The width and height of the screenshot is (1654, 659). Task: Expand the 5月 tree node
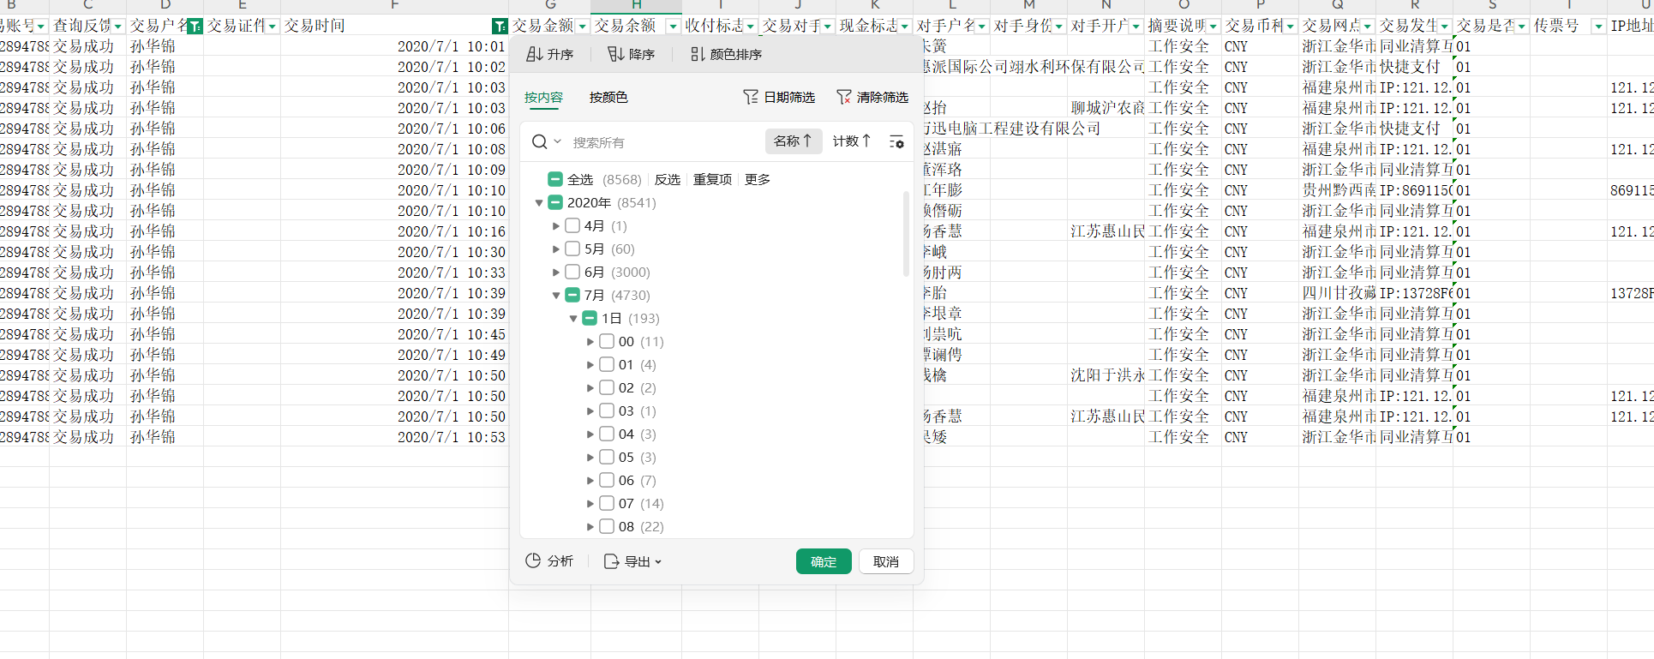556,249
